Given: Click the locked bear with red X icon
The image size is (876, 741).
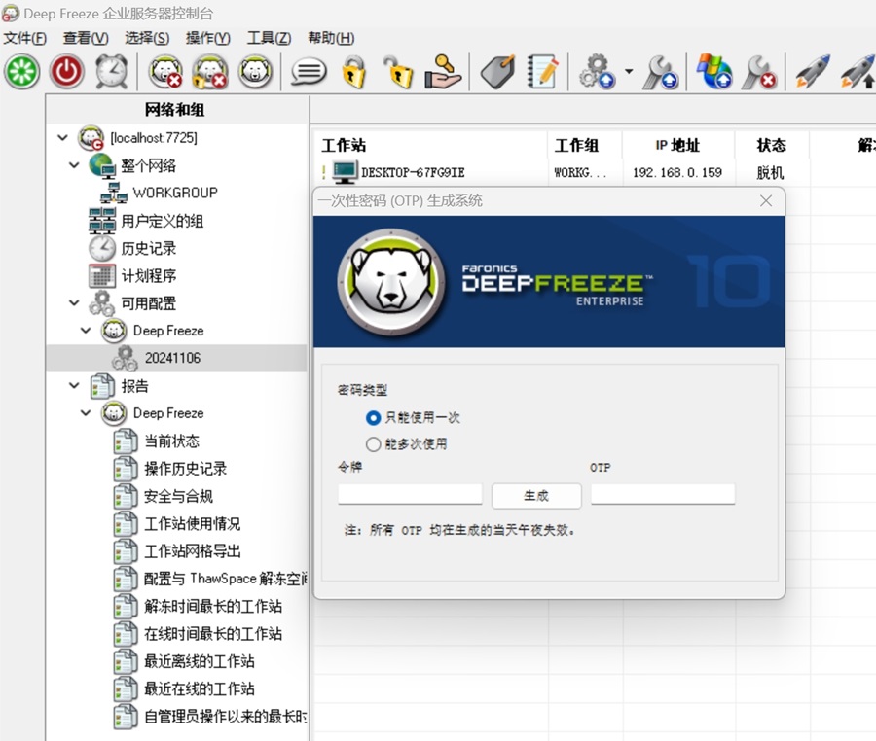Looking at the screenshot, I should (x=209, y=72).
